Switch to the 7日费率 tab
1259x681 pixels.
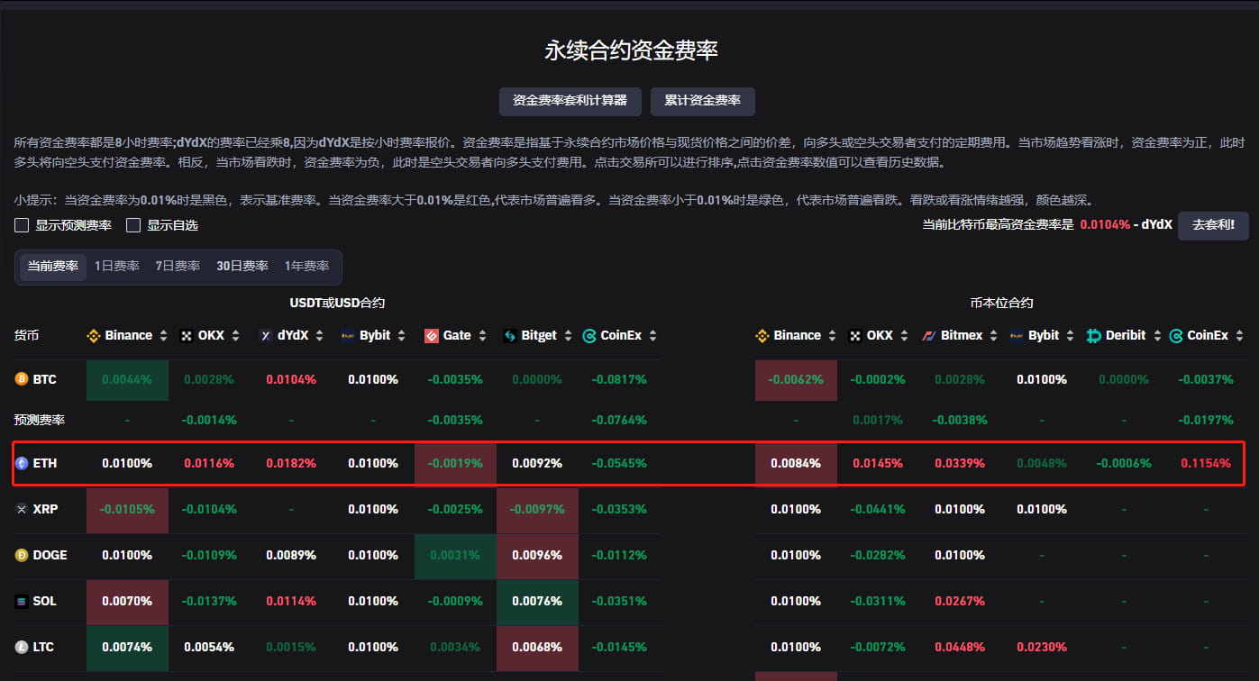pyautogui.click(x=178, y=267)
